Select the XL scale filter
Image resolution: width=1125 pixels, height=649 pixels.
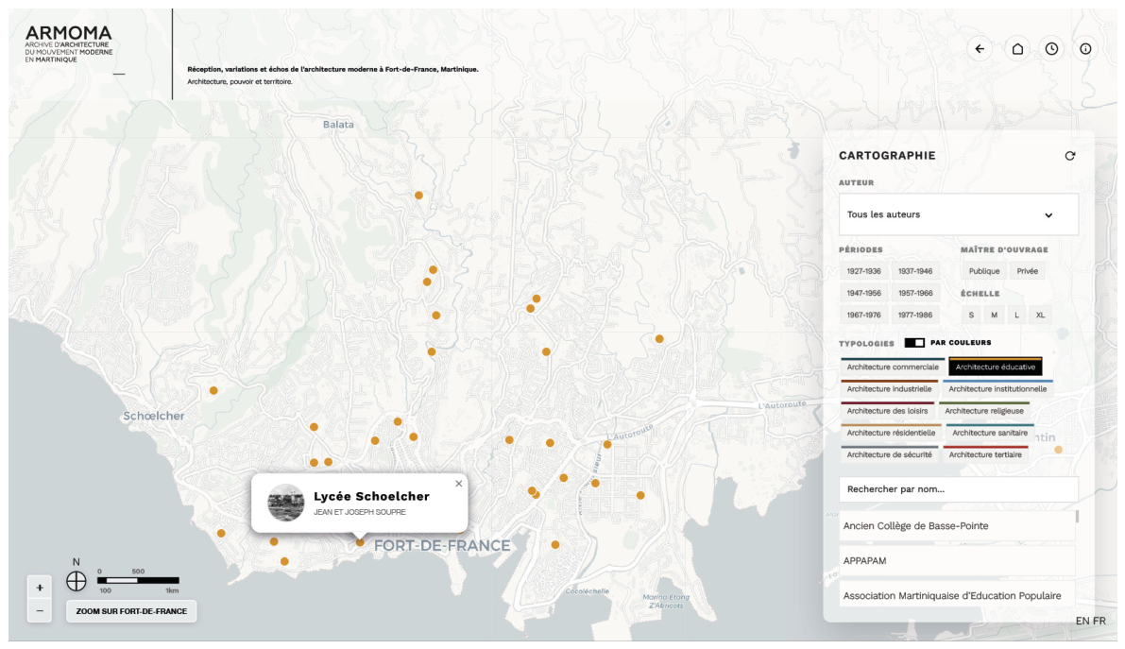(1040, 316)
